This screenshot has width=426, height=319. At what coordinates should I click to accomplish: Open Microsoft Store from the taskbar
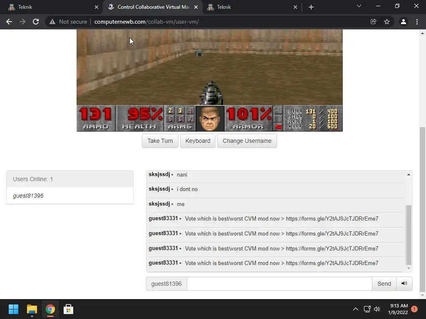(68, 309)
